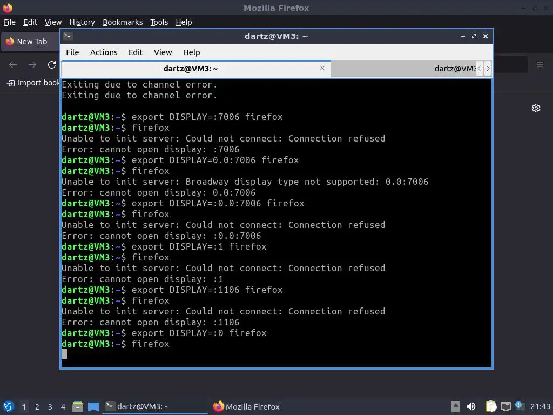Screen dimensions: 553x415
Task: Open terminal Actions menu
Action: [104, 52]
